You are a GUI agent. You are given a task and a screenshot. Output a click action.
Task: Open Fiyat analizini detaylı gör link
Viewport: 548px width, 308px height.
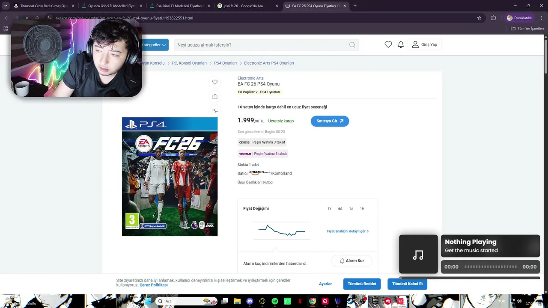348,231
